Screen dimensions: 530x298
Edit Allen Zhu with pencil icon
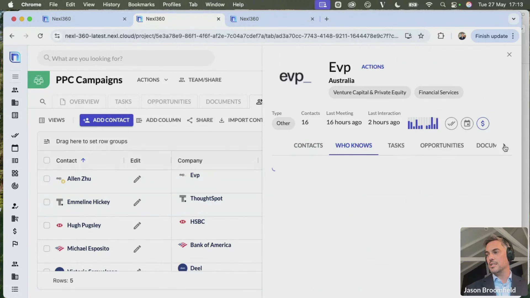tap(137, 179)
